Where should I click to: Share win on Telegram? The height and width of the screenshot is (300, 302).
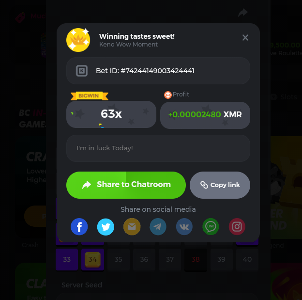click(x=158, y=227)
